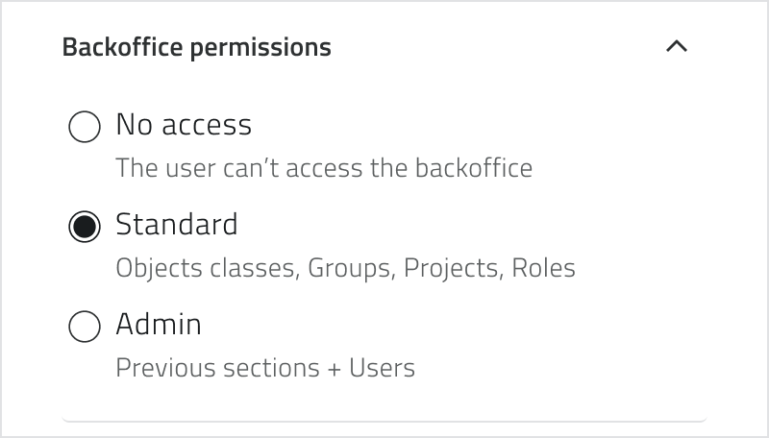The height and width of the screenshot is (438, 769).
Task: Click the No access label text
Action: click(x=184, y=125)
